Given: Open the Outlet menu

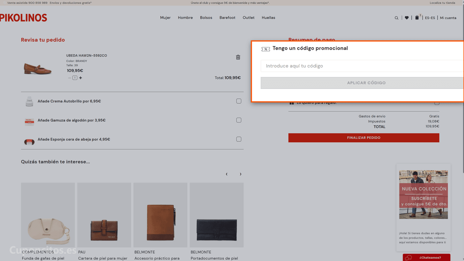Looking at the screenshot, I should (249, 18).
